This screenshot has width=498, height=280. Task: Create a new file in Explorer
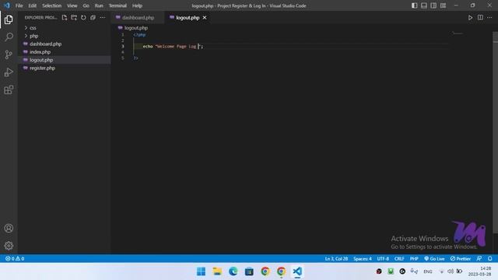click(65, 17)
